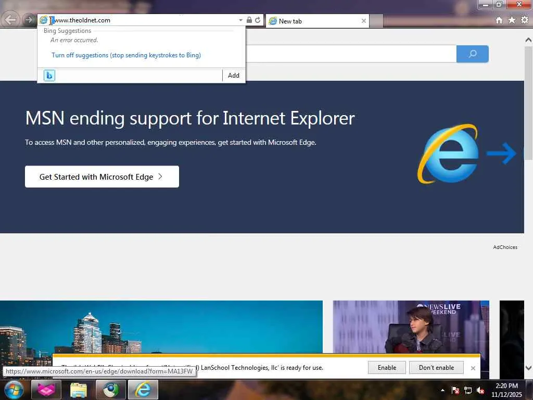Open the Tools gear icon

point(525,20)
